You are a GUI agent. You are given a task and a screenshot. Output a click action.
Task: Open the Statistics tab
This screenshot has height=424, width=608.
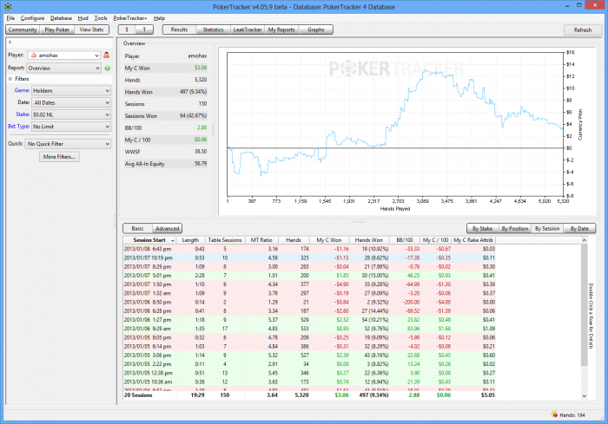tap(214, 29)
